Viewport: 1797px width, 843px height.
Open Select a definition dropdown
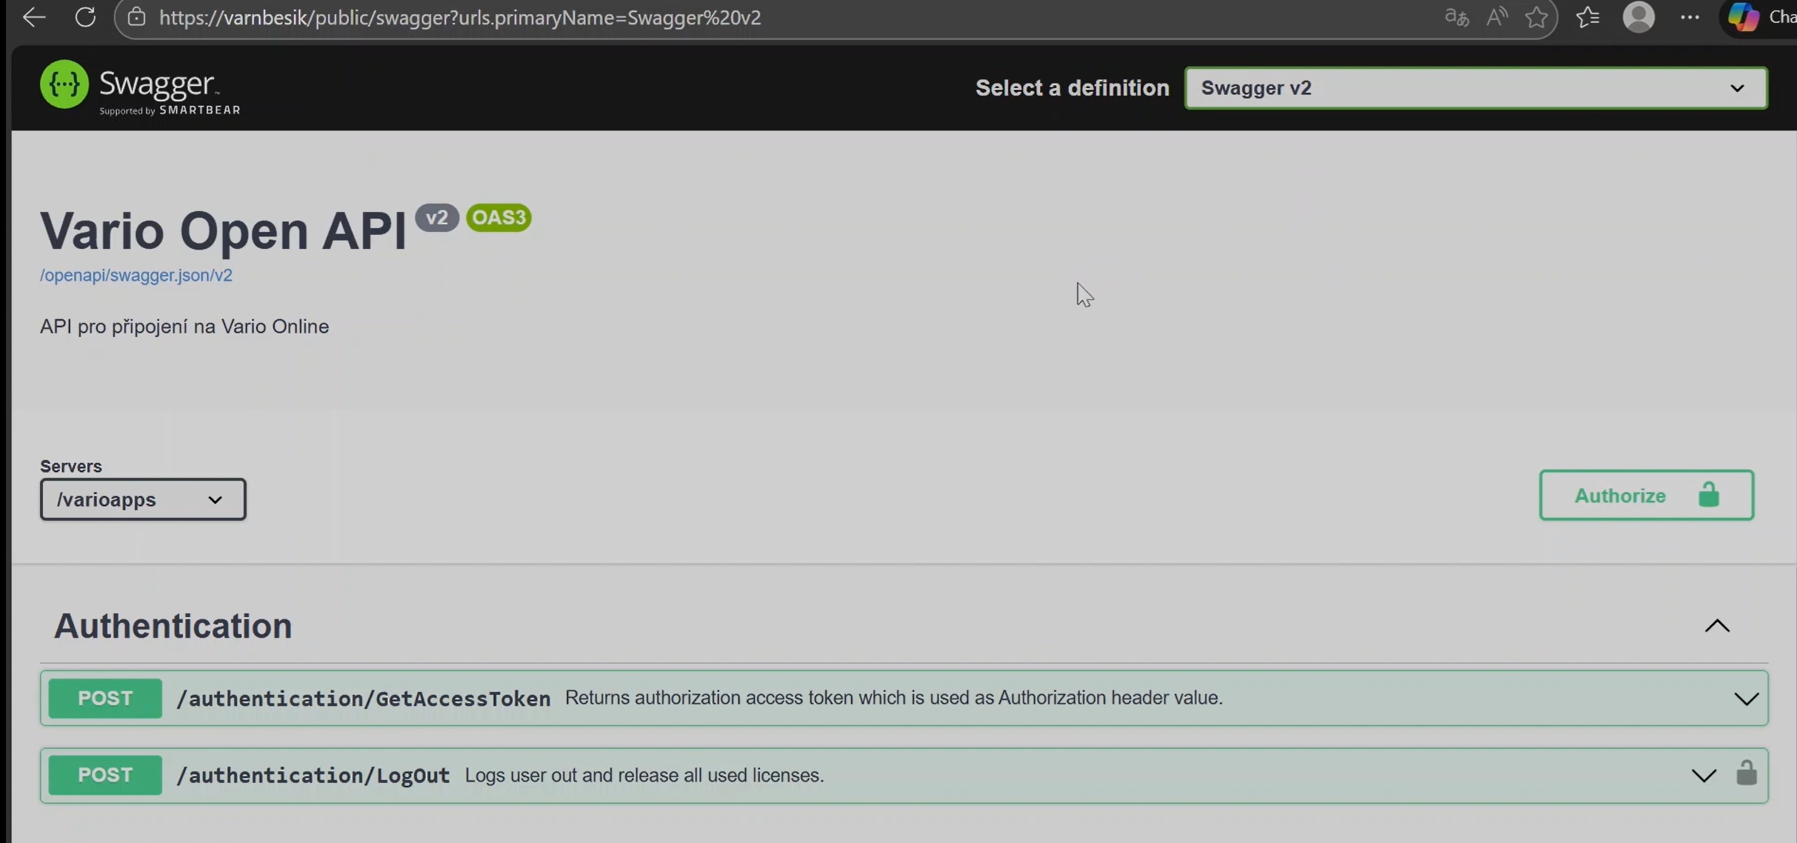tap(1476, 88)
